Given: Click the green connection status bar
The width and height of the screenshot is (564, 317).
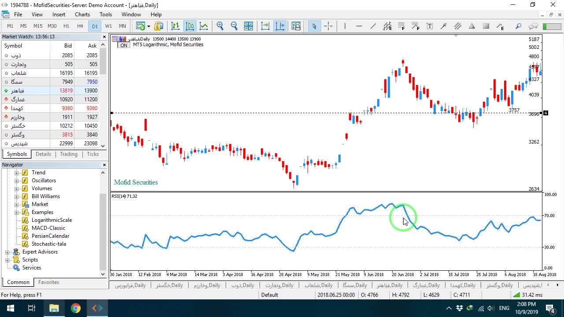Looking at the screenshot, I should (551, 26).
